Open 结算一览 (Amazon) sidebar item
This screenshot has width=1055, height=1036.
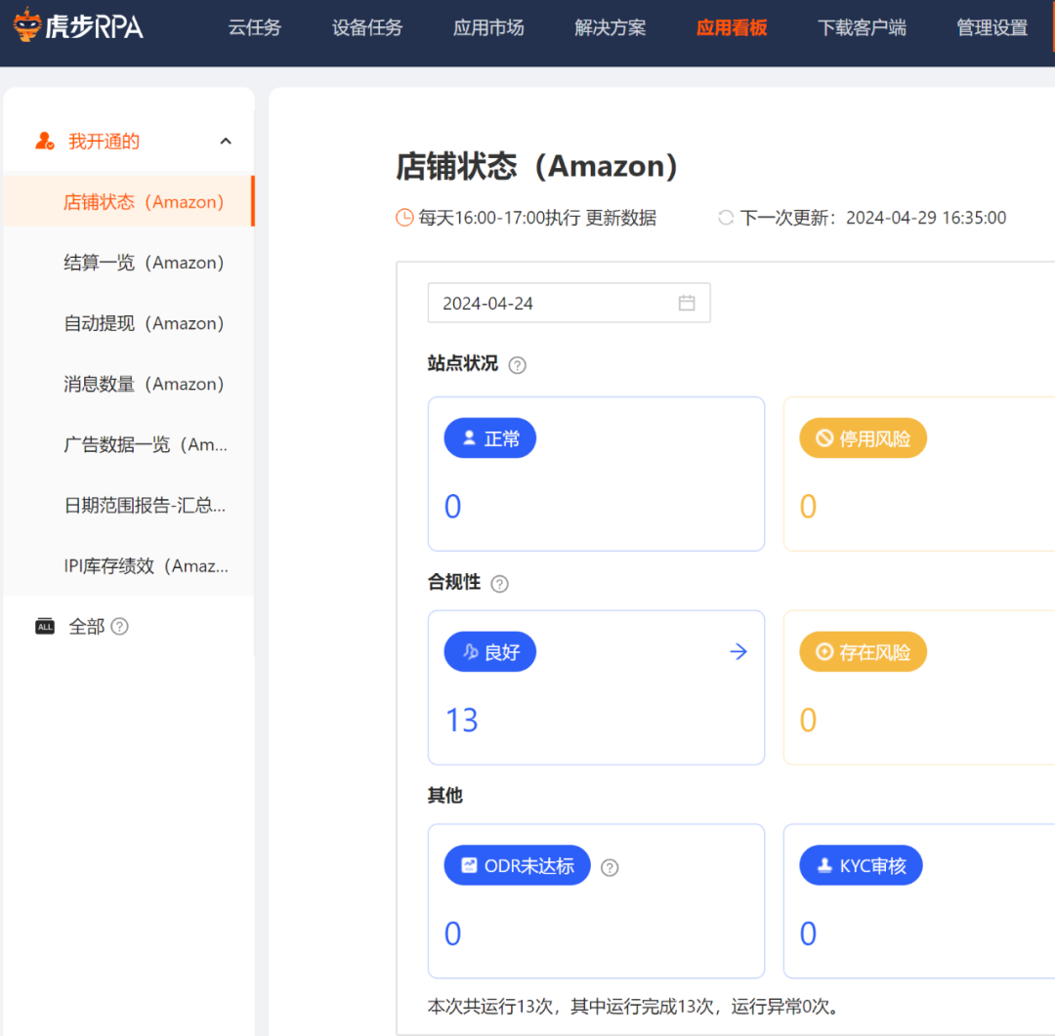129,263
